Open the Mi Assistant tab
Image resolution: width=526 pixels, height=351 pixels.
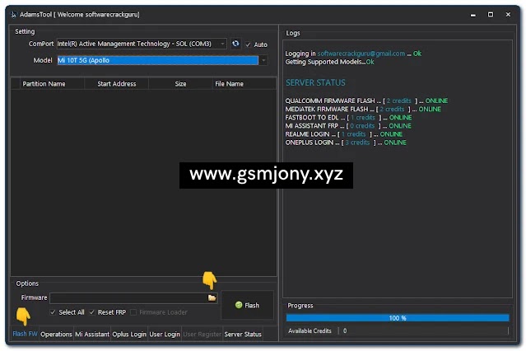(x=92, y=335)
